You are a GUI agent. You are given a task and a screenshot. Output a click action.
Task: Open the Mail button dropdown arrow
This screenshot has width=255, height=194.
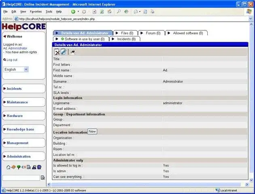[140, 12]
